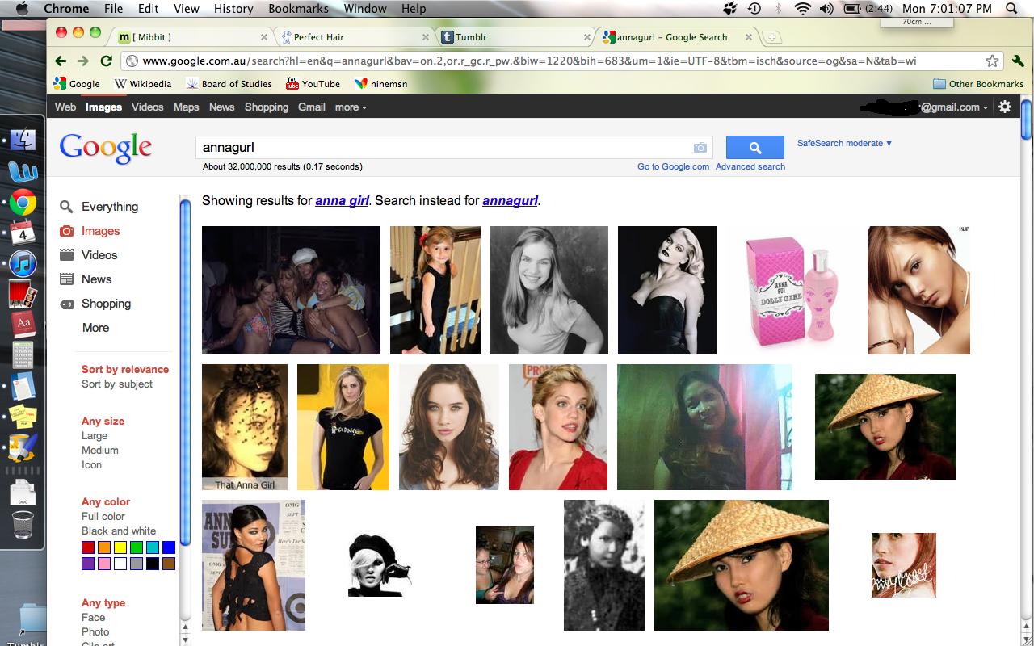Viewport: 1034px width, 646px height.
Task: Click the Chrome icon in the Dock
Action: tap(23, 202)
